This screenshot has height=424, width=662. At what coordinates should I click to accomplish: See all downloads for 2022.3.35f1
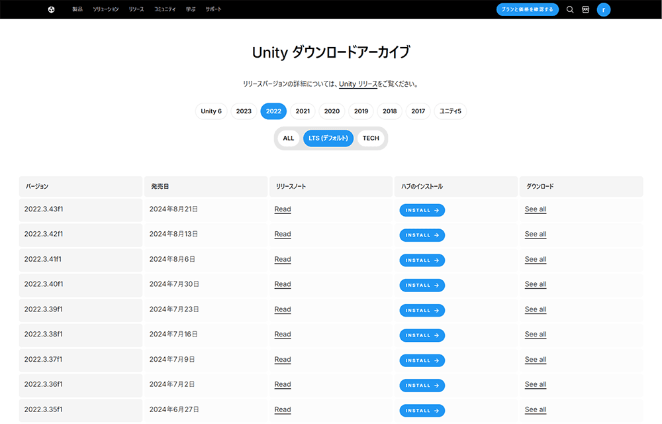click(536, 409)
